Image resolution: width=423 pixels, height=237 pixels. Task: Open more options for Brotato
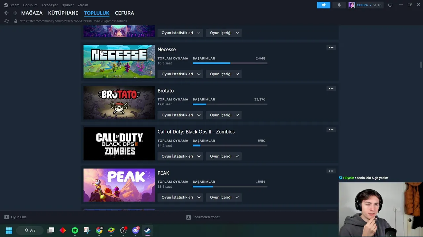coord(331,89)
